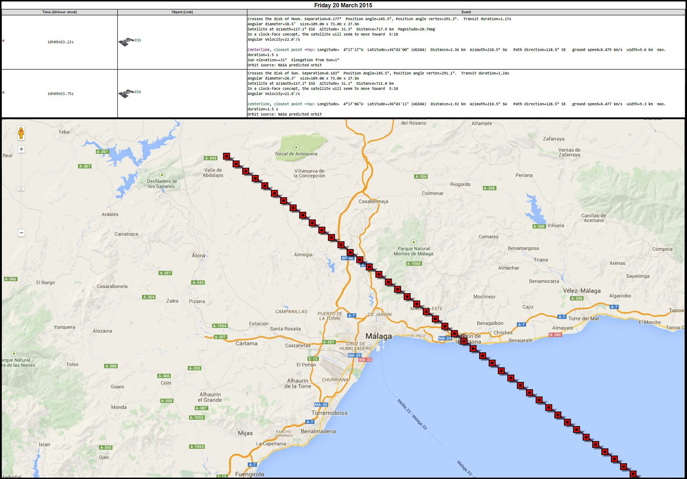This screenshot has width=687, height=479.
Task: Open the Centerline link in the Sun transit event
Action: tap(259, 104)
